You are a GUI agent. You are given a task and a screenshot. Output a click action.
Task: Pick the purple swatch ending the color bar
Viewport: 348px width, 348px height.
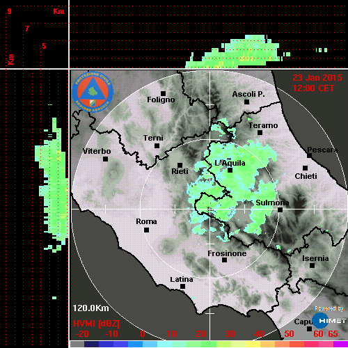coord(340,344)
